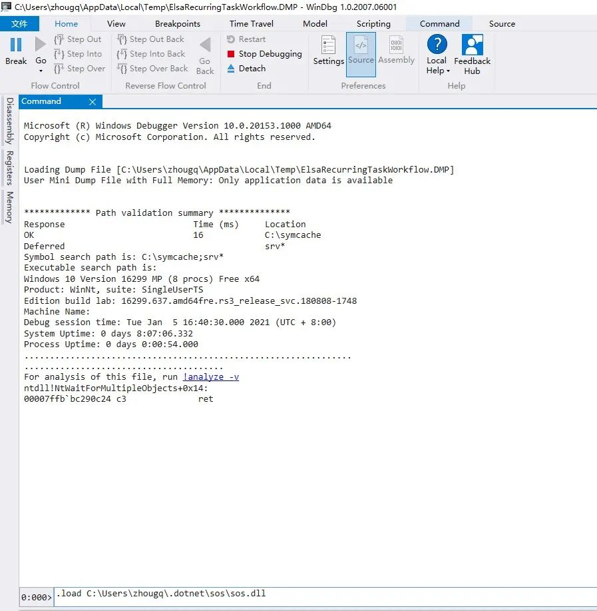Viewport: 597px width, 611px height.
Task: Expand the Local Help dropdown arrow
Action: click(x=449, y=71)
